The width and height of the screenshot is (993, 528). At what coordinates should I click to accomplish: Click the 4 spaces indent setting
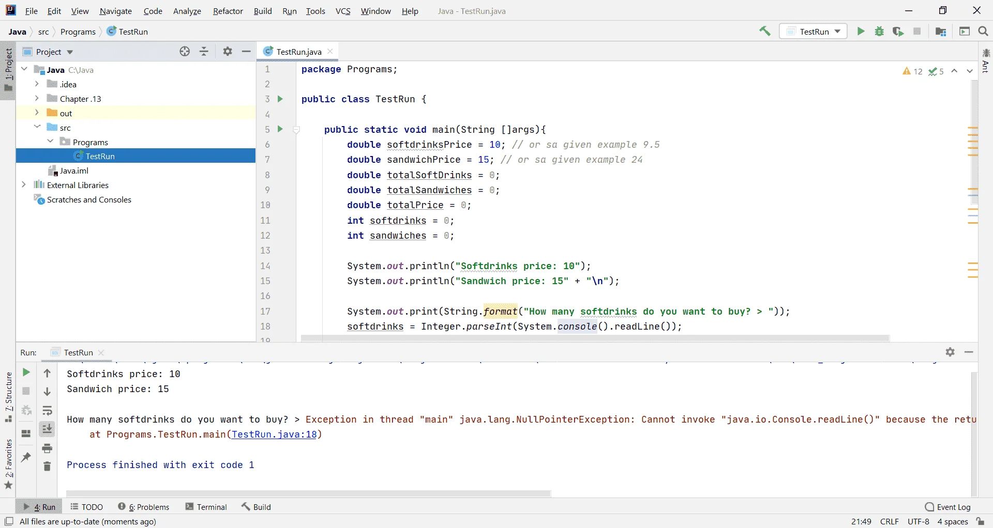(953, 521)
